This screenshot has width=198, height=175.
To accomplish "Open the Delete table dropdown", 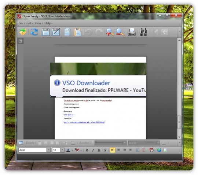I will tap(31, 143).
